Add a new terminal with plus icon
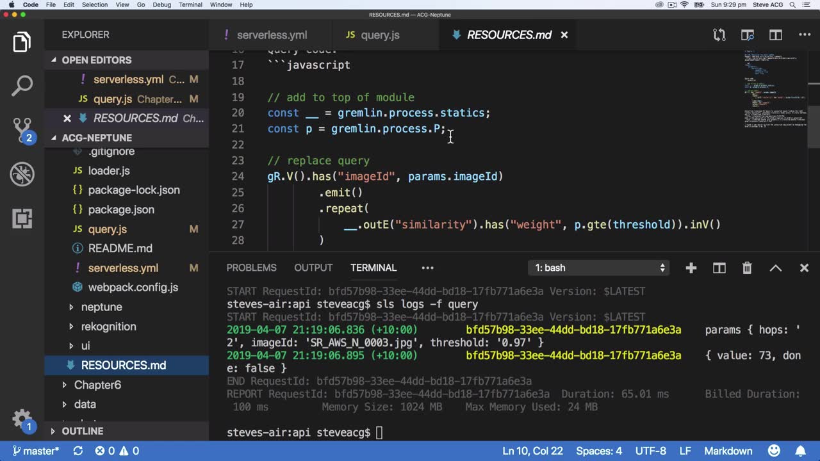The image size is (820, 461). click(691, 268)
